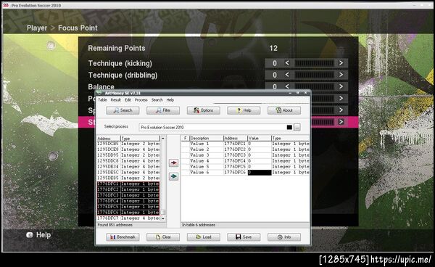Select the Value 1 row in the table
Viewport: 435px width, 267px height.
coord(245,144)
